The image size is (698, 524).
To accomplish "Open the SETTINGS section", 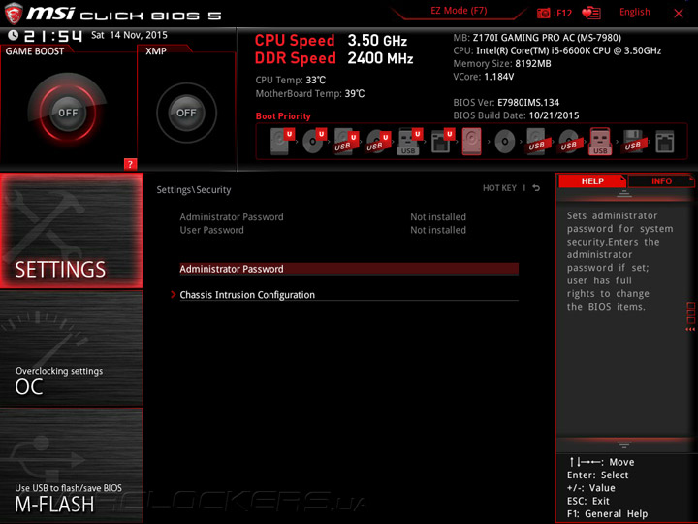I will coord(72,231).
